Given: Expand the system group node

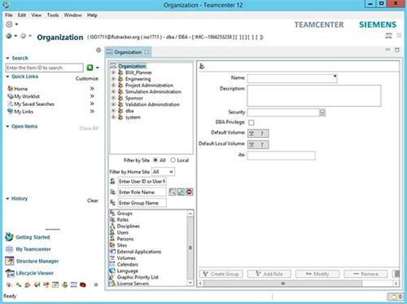Looking at the screenshot, I should pyautogui.click(x=114, y=117).
